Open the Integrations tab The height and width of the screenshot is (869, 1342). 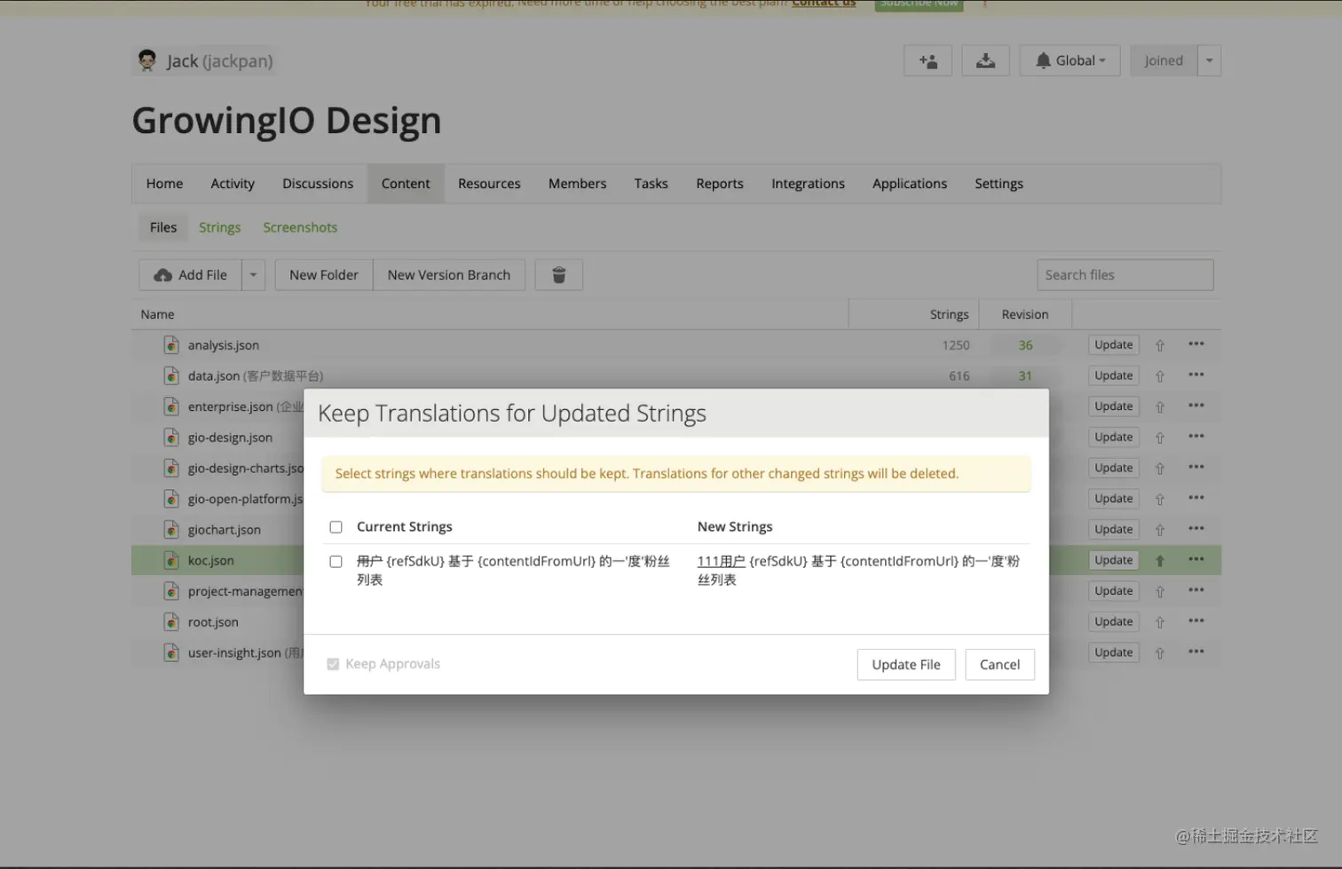coord(808,184)
